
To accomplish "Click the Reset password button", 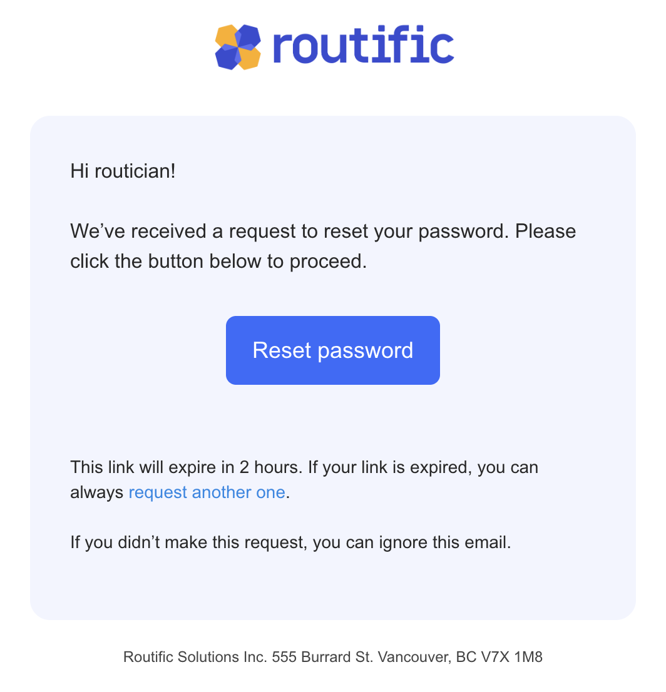I will [x=332, y=350].
